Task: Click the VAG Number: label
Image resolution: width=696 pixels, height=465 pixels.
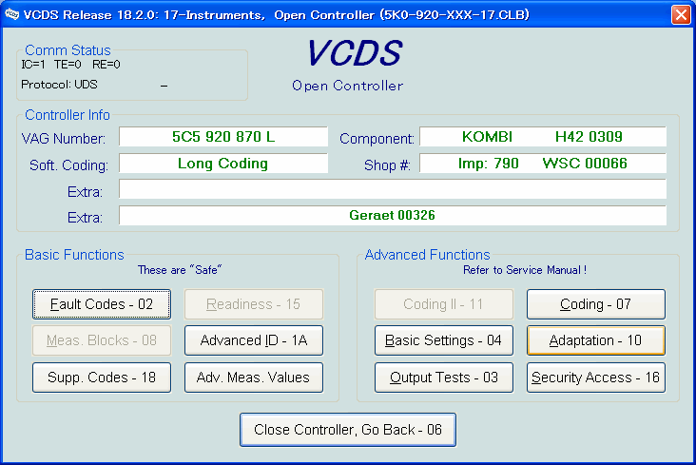Action: point(64,139)
